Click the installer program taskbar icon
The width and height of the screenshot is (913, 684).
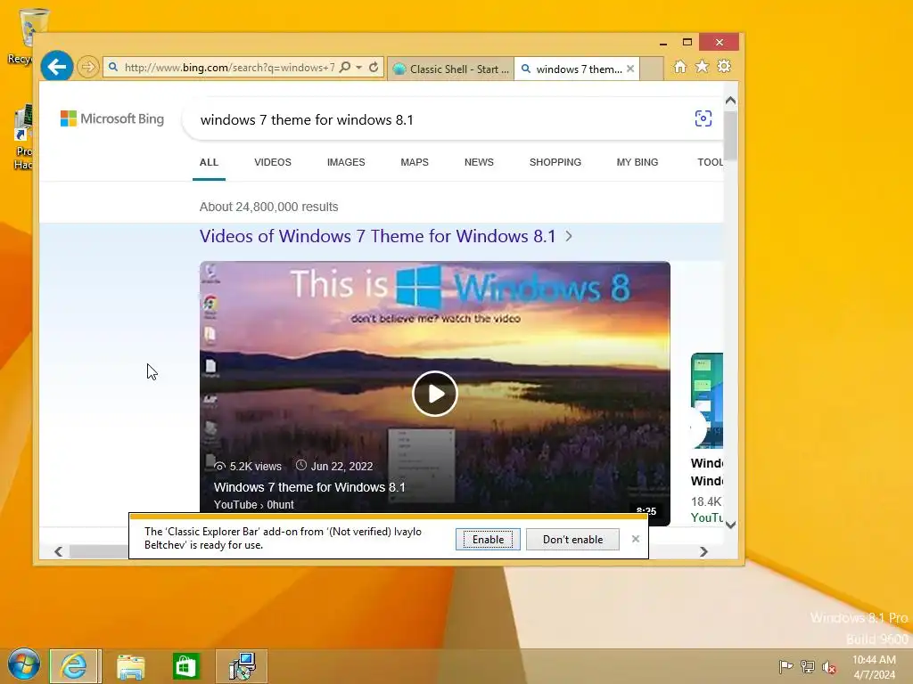pos(242,666)
